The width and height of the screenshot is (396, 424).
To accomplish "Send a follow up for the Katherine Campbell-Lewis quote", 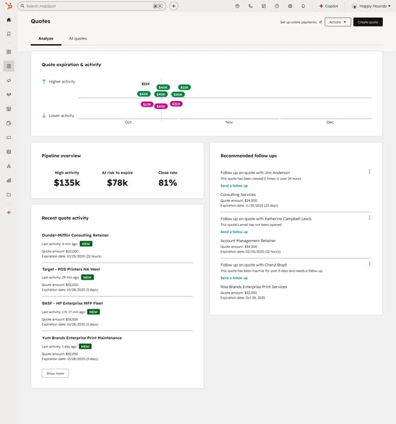I will [x=234, y=232].
